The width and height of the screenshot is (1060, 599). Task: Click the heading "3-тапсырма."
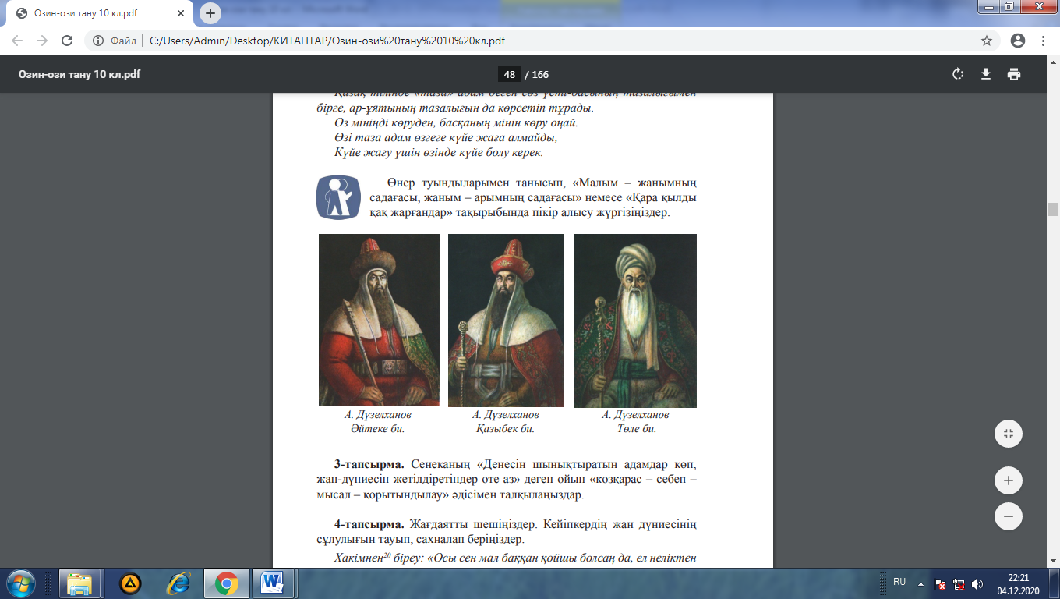pyautogui.click(x=368, y=466)
